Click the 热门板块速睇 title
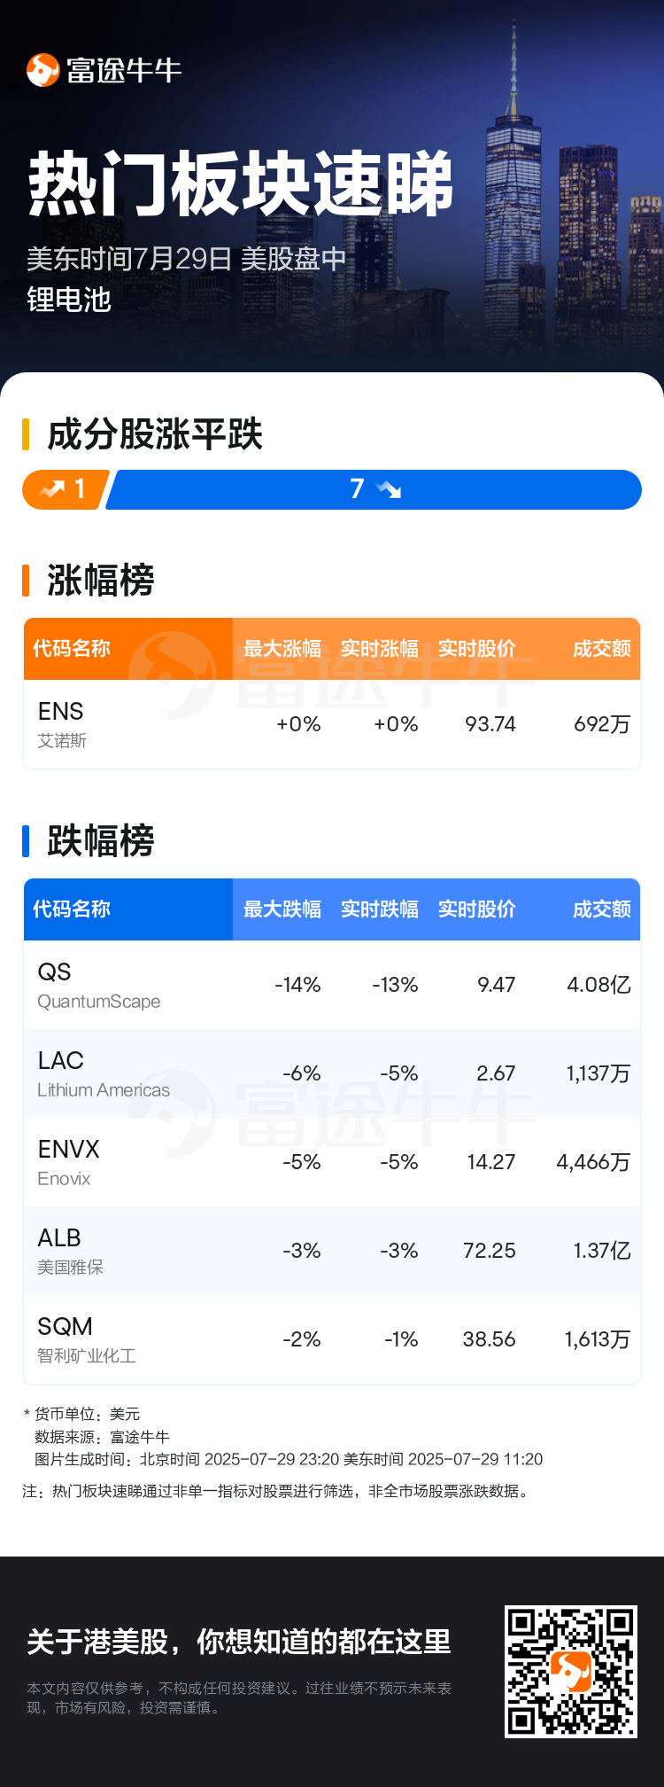 (x=241, y=184)
